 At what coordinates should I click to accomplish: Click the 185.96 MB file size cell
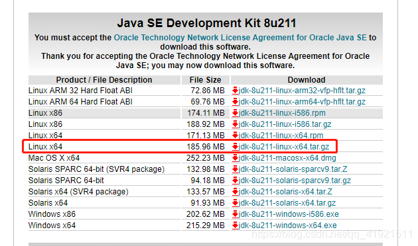206,147
